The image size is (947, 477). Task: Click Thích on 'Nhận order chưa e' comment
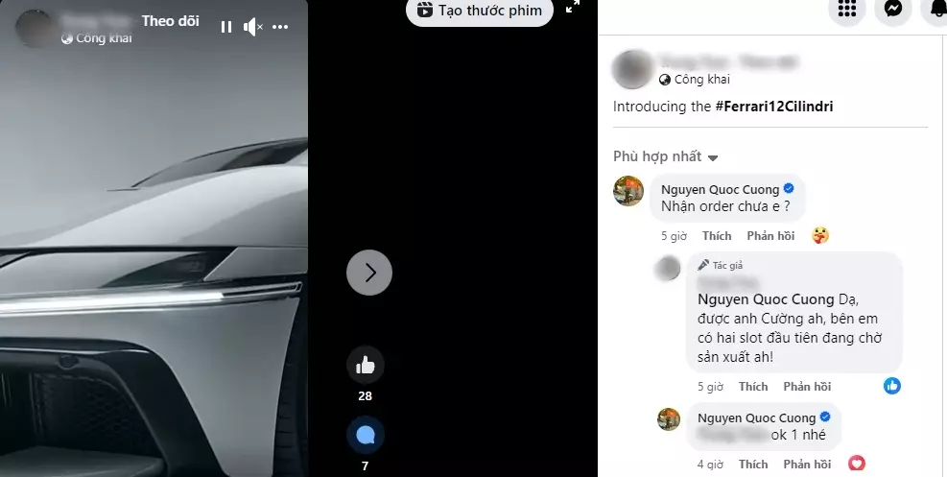pos(717,236)
